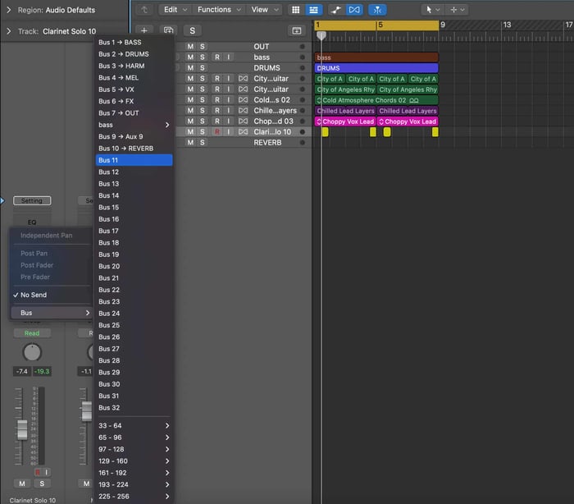This screenshot has width=574, height=504.
Task: Toggle the Flex bowtie icon in toolbar
Action: coord(354,10)
